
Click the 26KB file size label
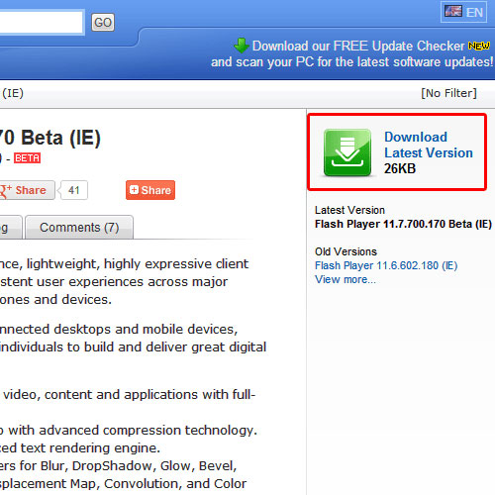[400, 168]
